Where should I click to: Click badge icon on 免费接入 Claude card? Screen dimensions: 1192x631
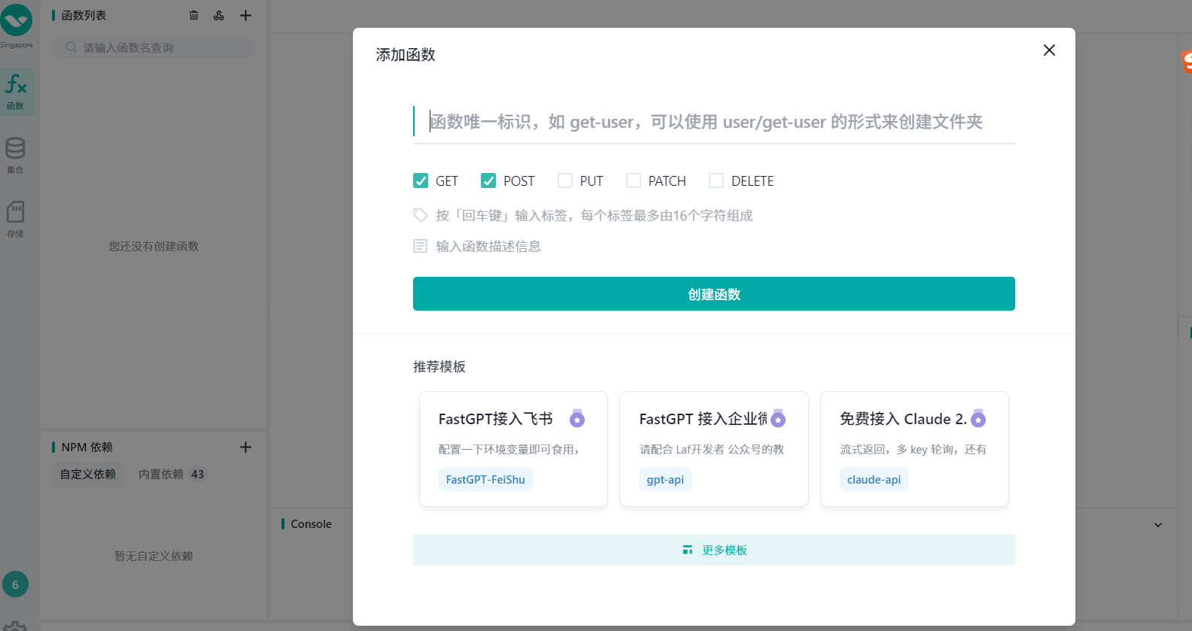click(x=978, y=418)
